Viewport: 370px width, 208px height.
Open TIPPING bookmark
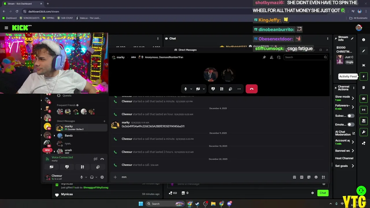(48, 18)
